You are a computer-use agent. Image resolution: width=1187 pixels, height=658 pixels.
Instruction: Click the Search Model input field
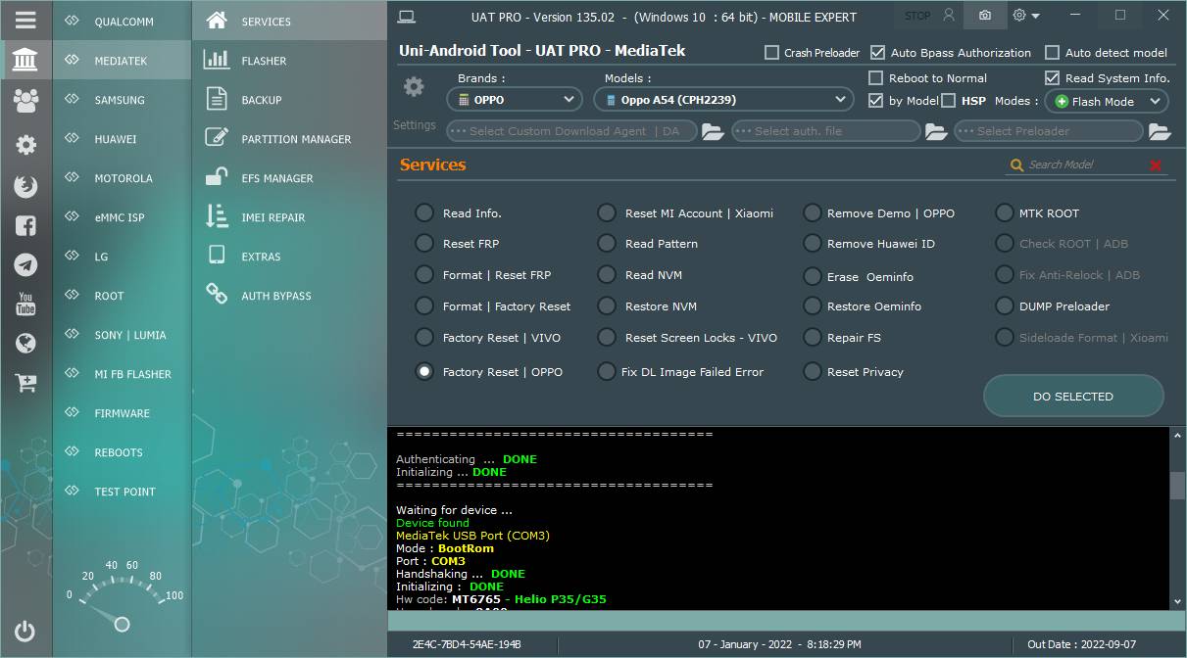(x=1086, y=165)
